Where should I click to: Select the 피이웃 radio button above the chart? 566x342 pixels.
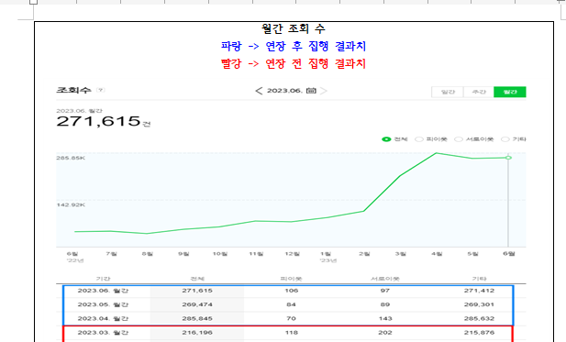[x=418, y=139]
